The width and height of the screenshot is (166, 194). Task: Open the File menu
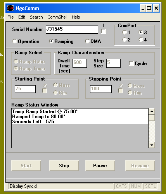tap(10, 17)
